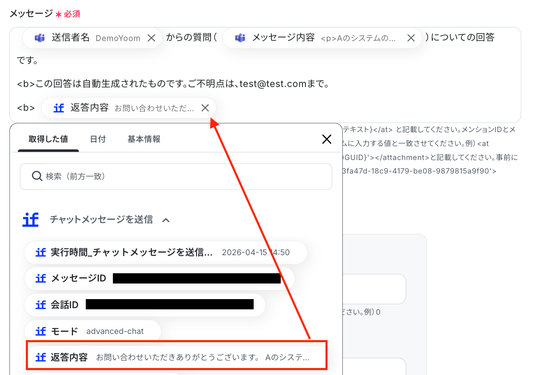
Task: Click the icon on 実行時間 row
Action: 41,252
